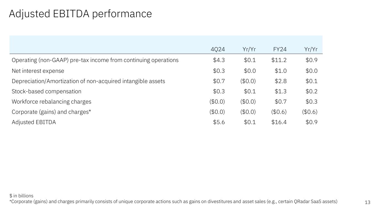Select the "Corporate (gains) and charges*" row label
380x213 pixels.
pos(52,112)
